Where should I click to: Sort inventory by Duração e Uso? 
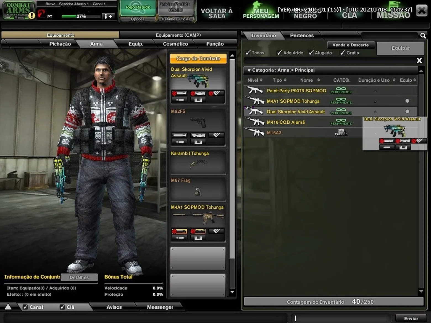pyautogui.click(x=377, y=80)
